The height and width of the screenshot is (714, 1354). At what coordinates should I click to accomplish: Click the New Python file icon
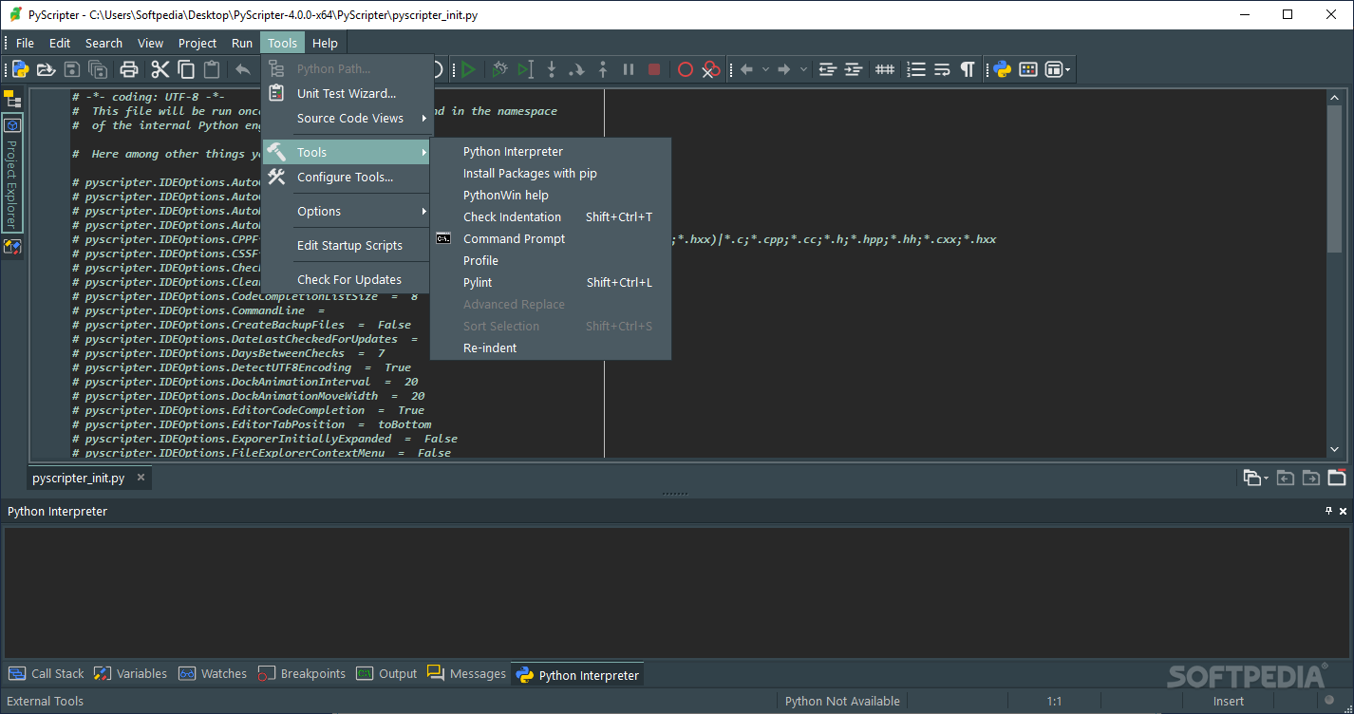click(20, 69)
